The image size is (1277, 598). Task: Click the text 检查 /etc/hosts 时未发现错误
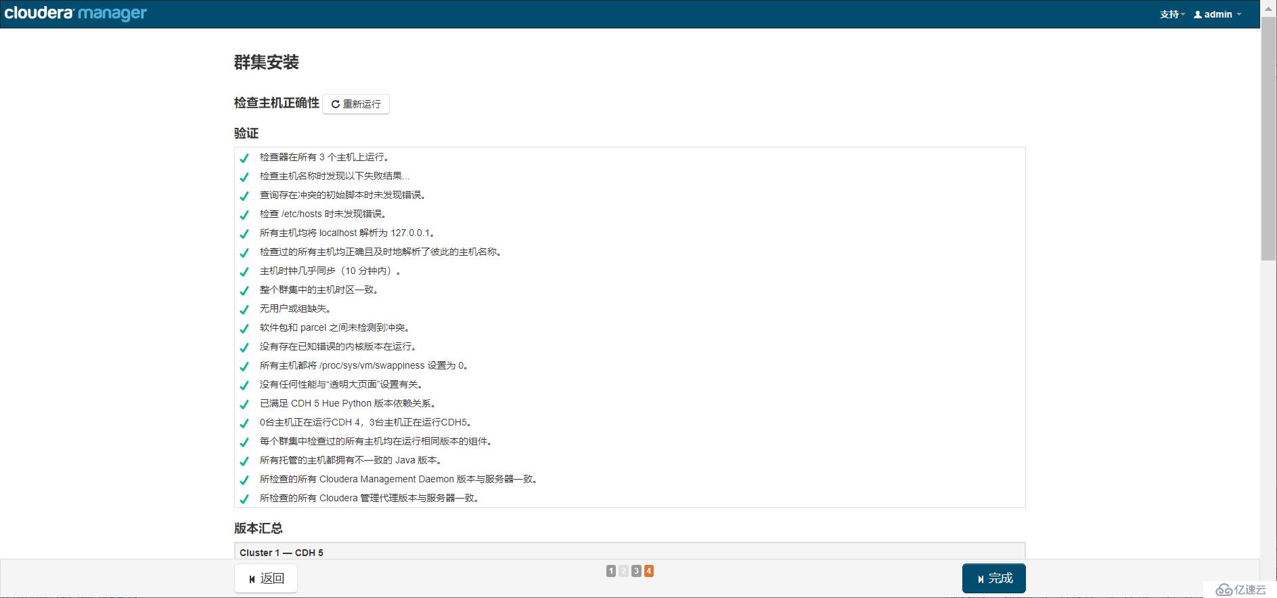click(x=324, y=214)
